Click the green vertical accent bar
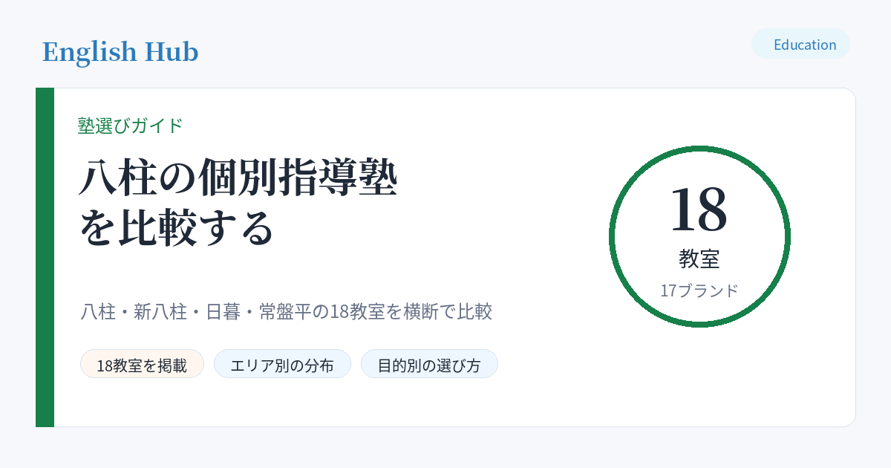 (45, 257)
